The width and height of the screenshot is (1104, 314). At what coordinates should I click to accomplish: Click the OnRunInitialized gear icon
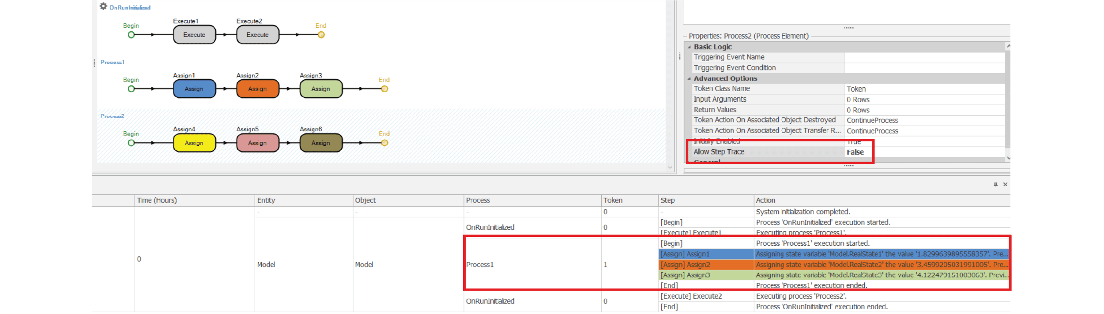pos(103,6)
